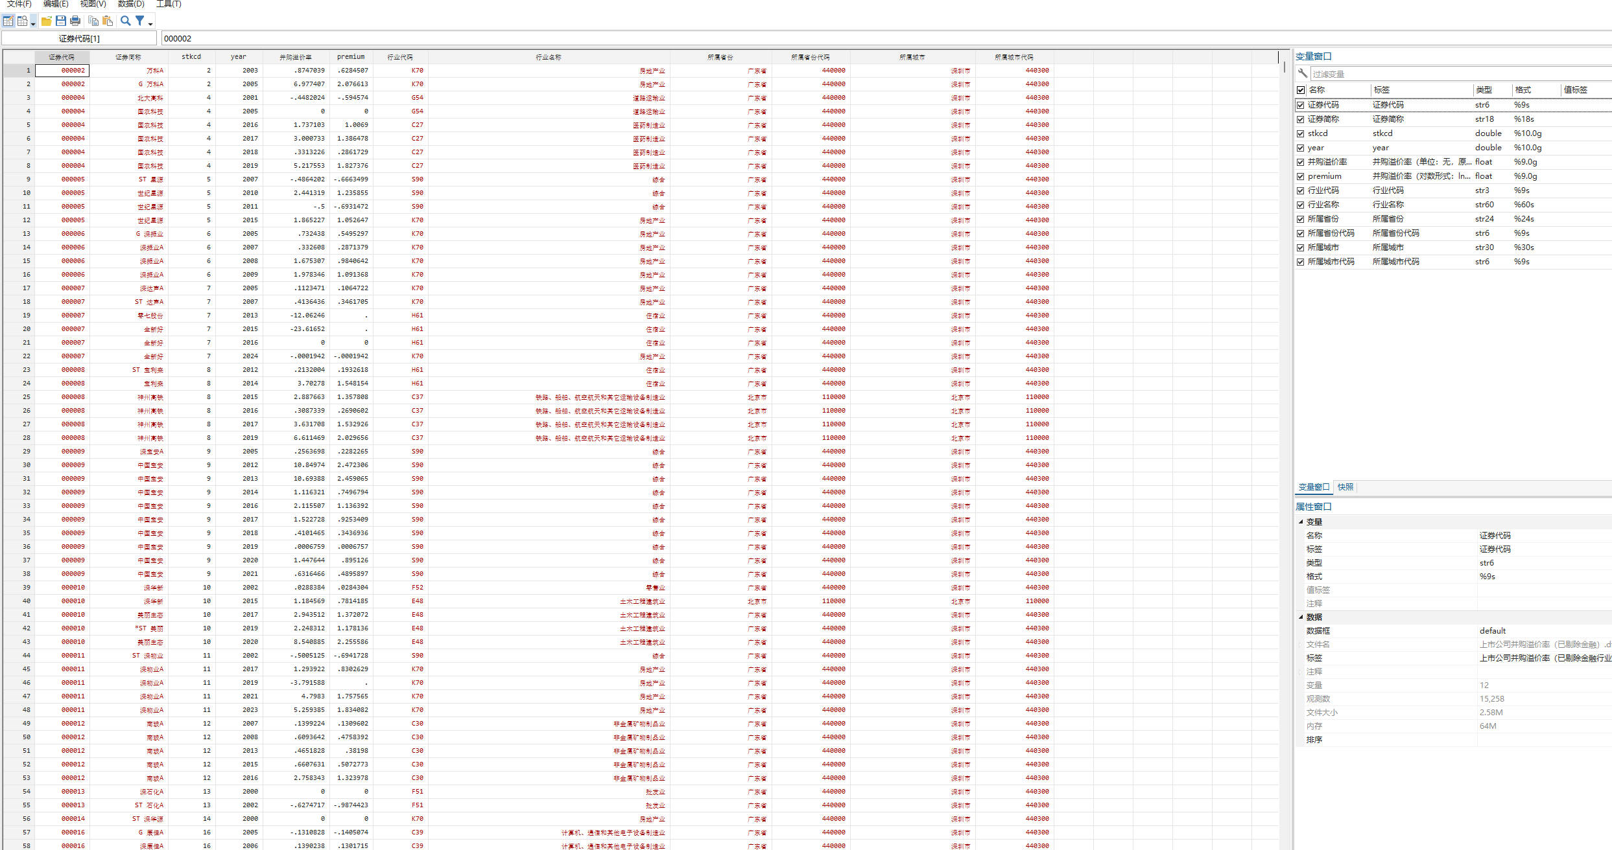Uncheck the stkcd variable checkbox
This screenshot has height=850, width=1612.
click(1301, 133)
